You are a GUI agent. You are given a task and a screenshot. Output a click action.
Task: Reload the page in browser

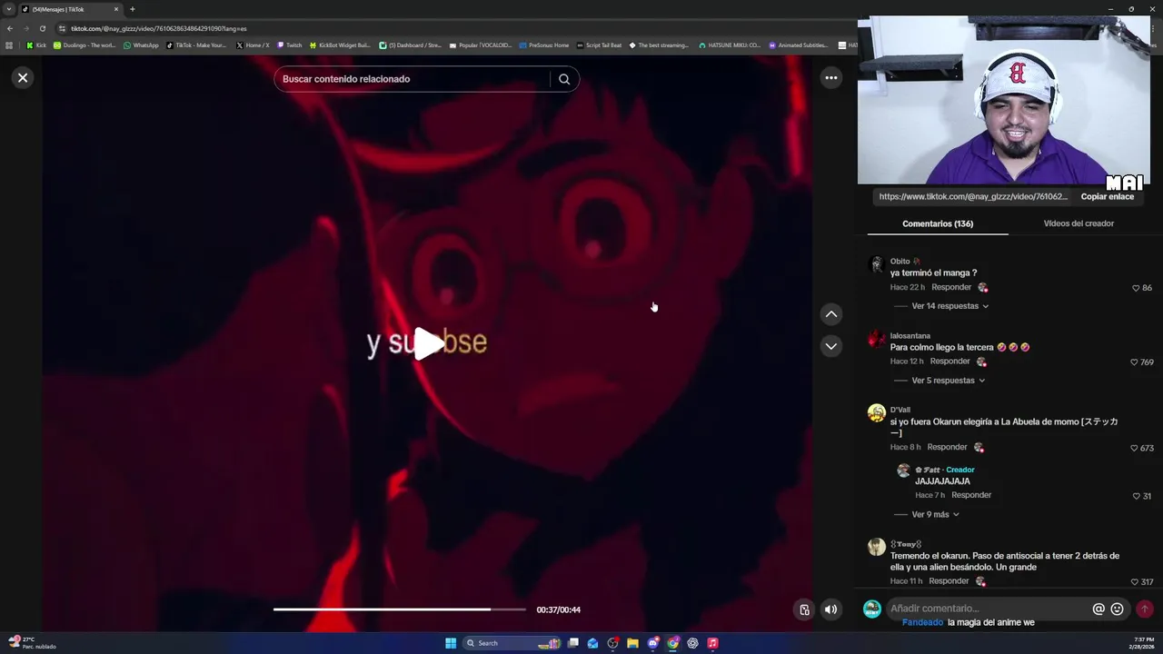pyautogui.click(x=42, y=28)
